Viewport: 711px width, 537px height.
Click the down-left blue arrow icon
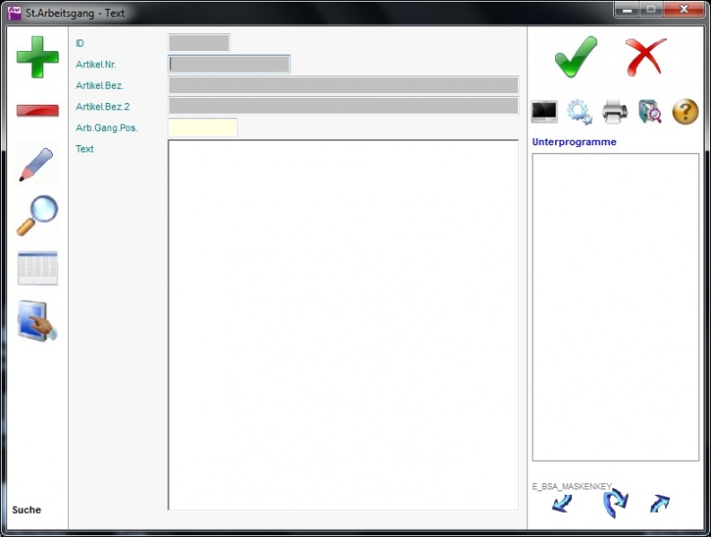pos(561,504)
